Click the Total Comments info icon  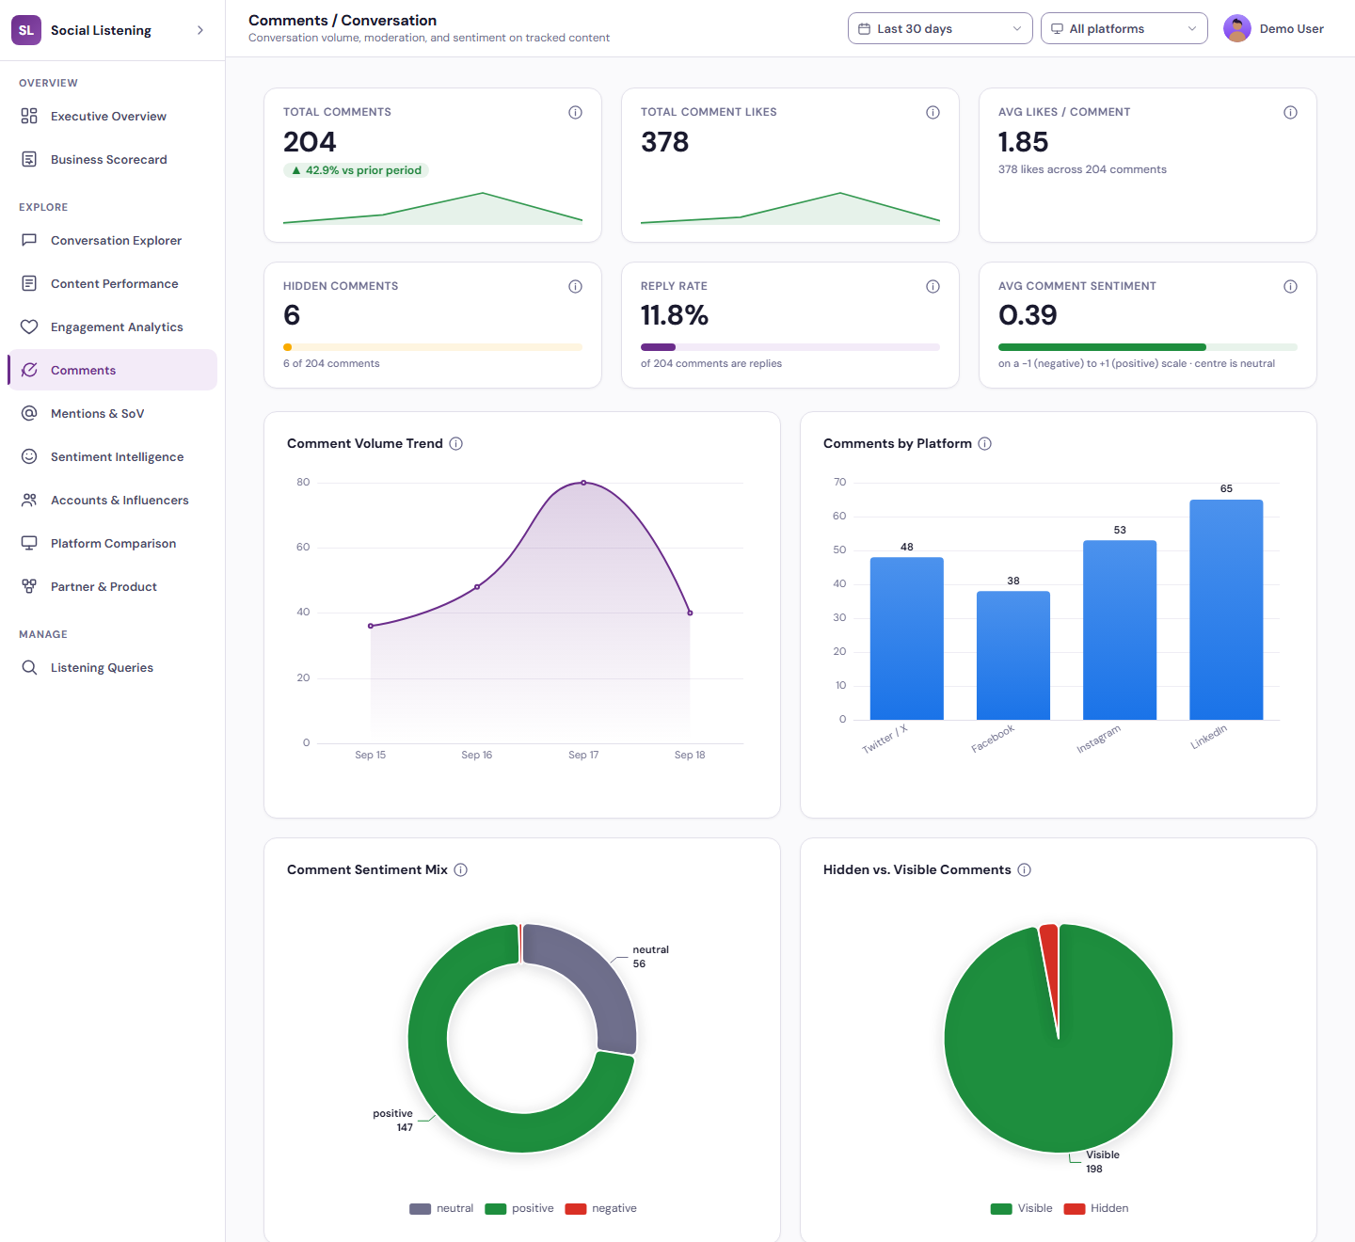pos(575,112)
